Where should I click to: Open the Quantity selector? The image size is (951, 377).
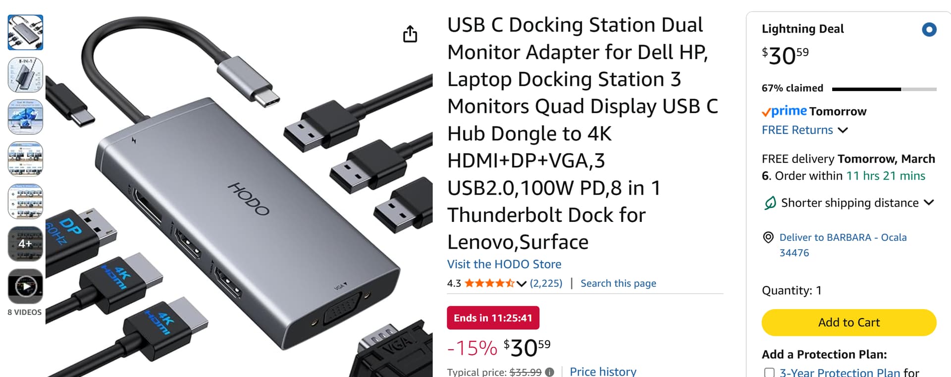[x=792, y=290]
